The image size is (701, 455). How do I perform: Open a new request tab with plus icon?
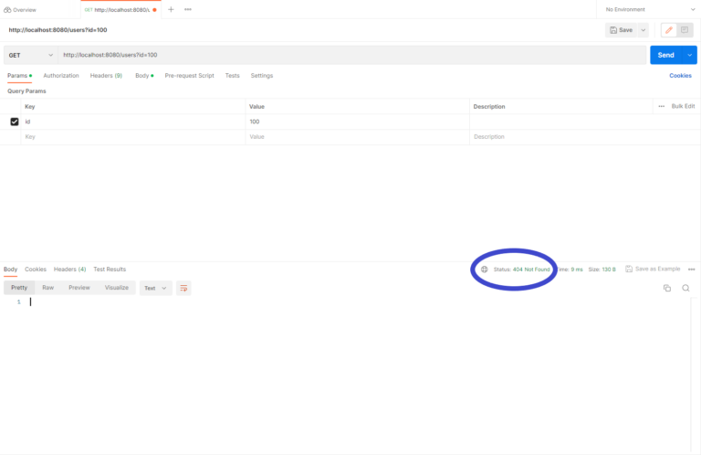tap(171, 9)
